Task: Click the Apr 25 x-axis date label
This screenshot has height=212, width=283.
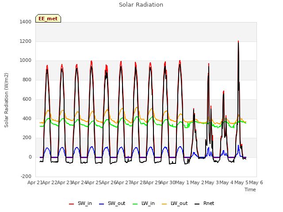Action: tap(94, 182)
